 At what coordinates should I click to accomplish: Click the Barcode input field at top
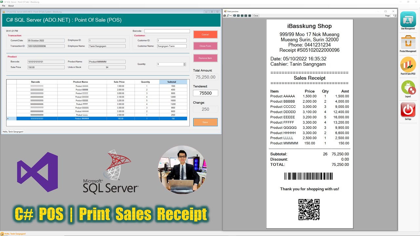click(x=167, y=31)
